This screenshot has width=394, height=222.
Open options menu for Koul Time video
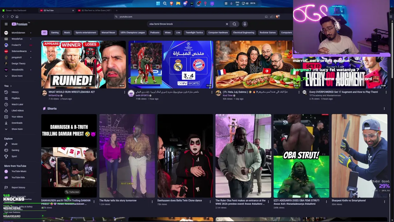(x=299, y=92)
